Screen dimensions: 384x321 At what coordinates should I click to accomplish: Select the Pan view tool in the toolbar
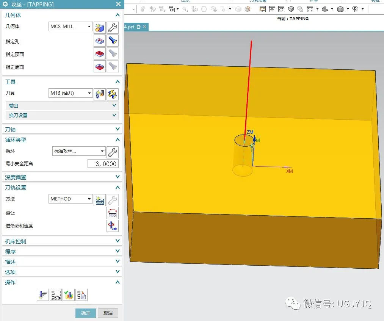tap(272, 9)
